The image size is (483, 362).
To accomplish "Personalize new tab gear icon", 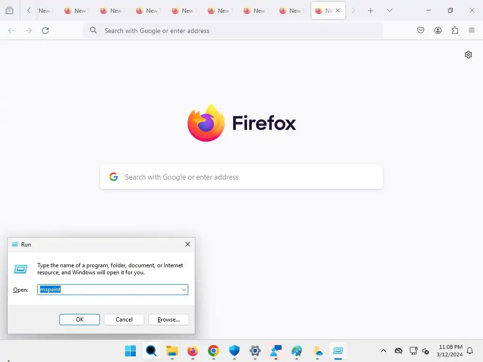I will coord(468,55).
